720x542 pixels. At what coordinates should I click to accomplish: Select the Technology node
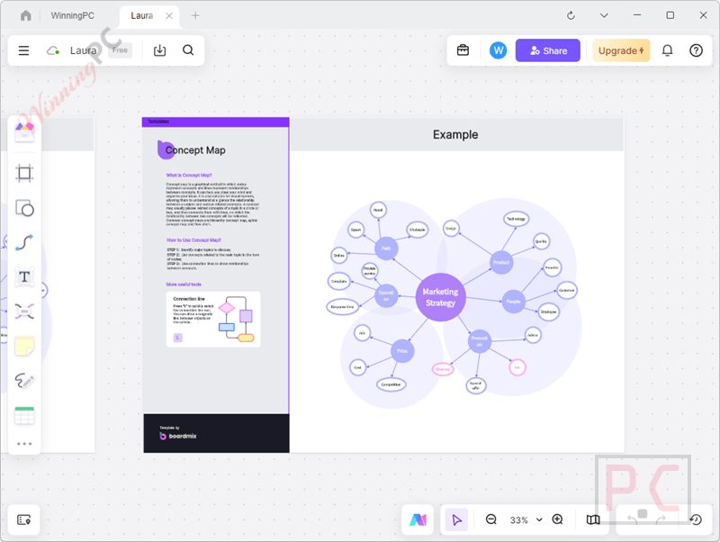(x=516, y=219)
